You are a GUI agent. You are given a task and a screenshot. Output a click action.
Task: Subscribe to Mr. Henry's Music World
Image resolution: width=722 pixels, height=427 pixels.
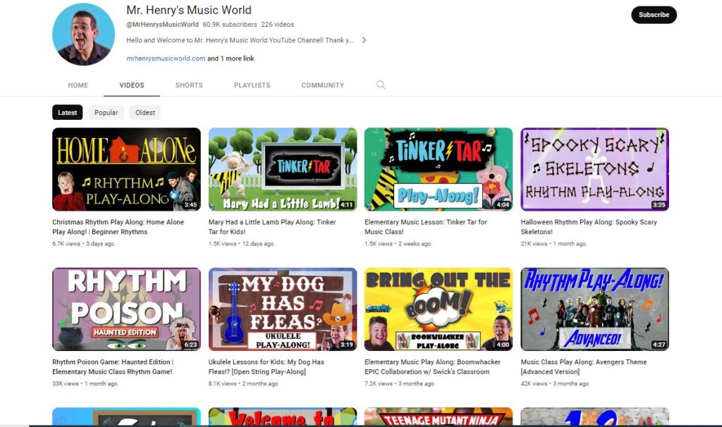click(653, 15)
